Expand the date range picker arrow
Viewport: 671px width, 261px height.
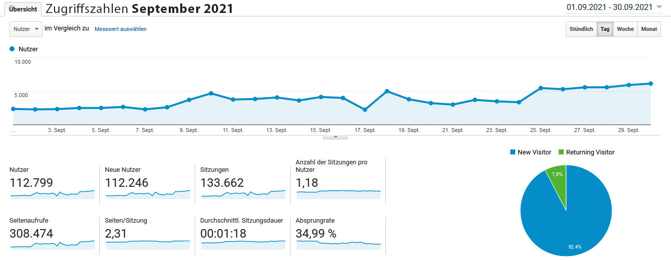coord(660,7)
